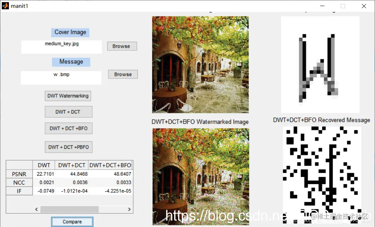Click the Cover Image label
Image resolution: width=375 pixels, height=227 pixels.
point(70,32)
